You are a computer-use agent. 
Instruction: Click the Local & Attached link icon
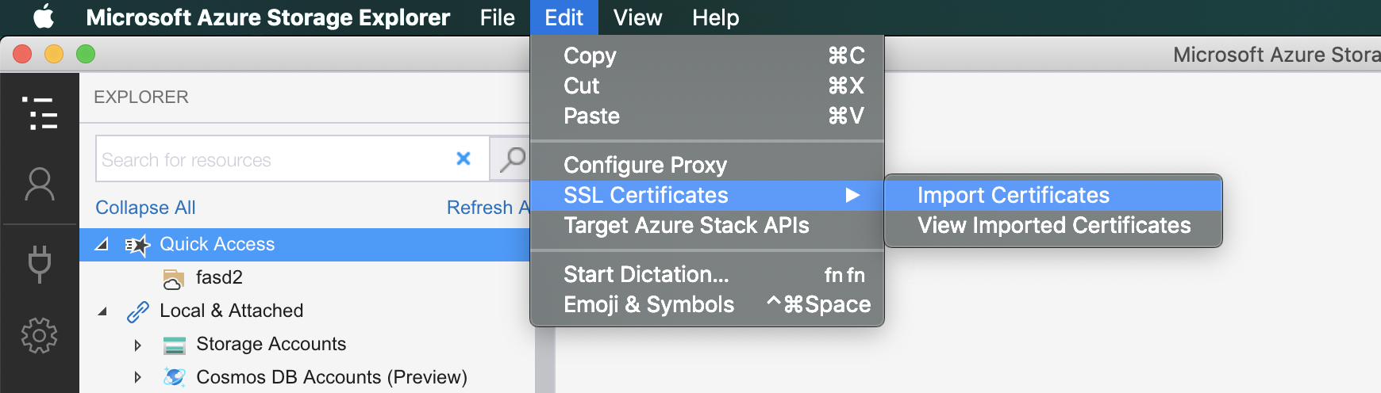[x=138, y=311]
